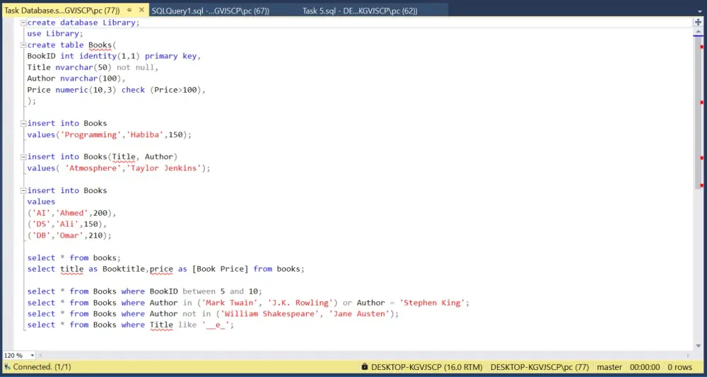Collapse the insert block with 'AI','Ahmed' values

click(x=23, y=190)
